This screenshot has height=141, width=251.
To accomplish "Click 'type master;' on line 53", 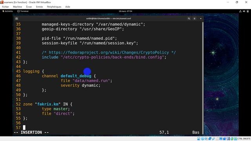I will [x=56, y=109].
